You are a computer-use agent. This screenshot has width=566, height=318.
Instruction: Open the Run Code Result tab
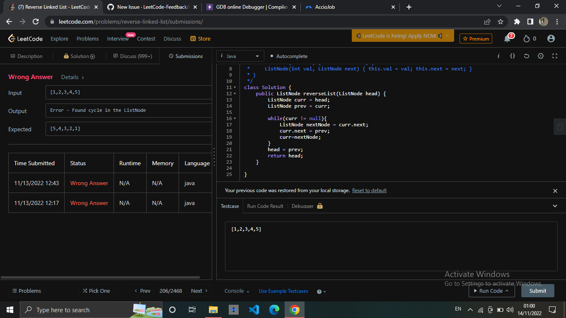point(265,206)
